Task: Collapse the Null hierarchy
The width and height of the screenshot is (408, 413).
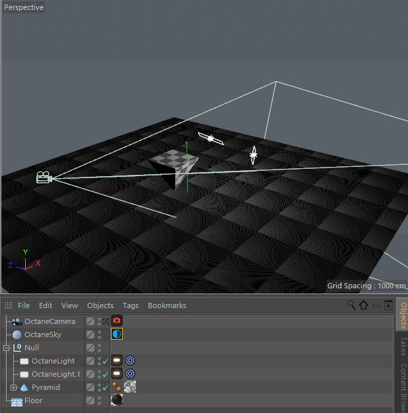Action: (x=7, y=348)
